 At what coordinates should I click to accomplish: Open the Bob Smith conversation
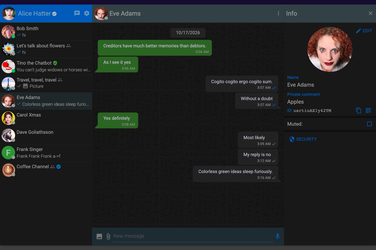[x=46, y=32]
